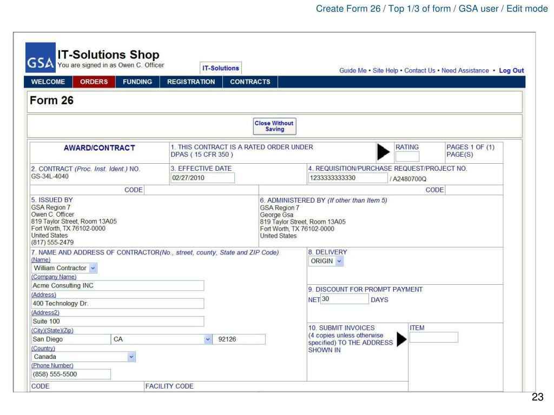Click the IT-Solutions tab
The height and width of the screenshot is (415, 554).
(x=221, y=68)
